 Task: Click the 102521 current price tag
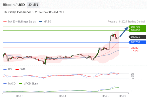[x=137, y=37]
